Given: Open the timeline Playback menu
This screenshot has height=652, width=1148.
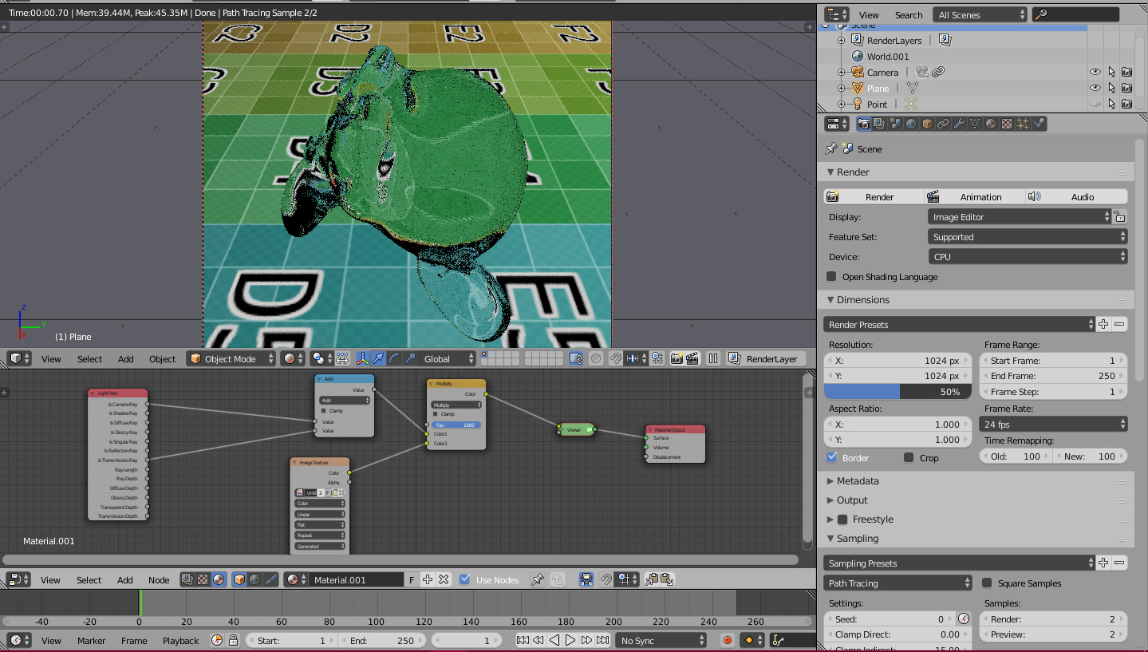Looking at the screenshot, I should 180,640.
